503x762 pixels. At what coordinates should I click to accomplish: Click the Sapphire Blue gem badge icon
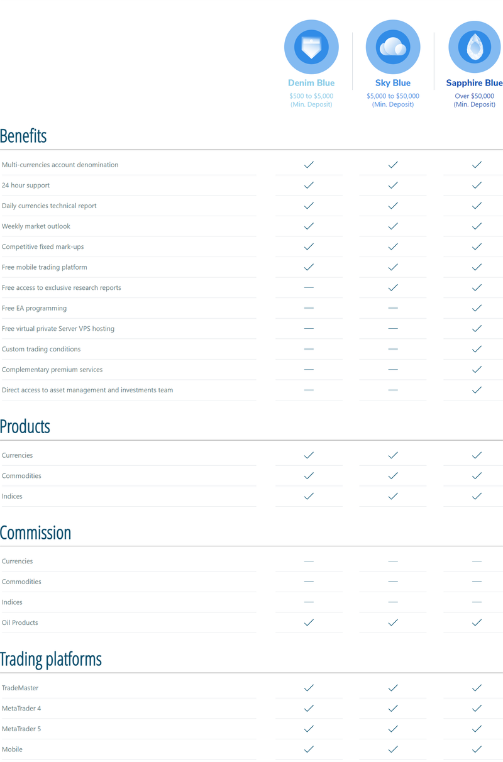pyautogui.click(x=475, y=47)
